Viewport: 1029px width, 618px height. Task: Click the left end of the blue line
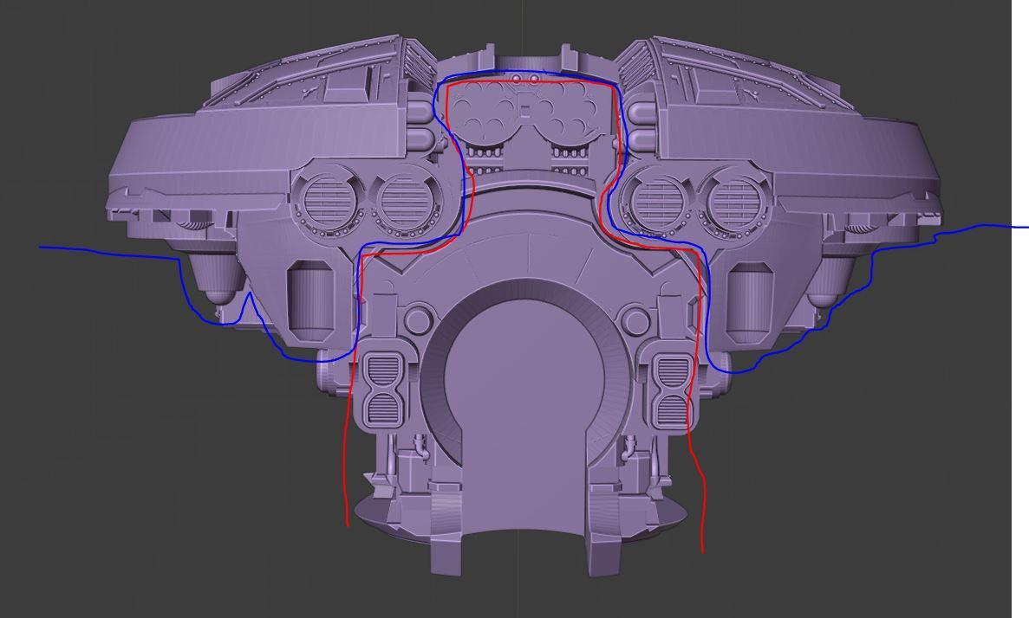[x=41, y=248]
